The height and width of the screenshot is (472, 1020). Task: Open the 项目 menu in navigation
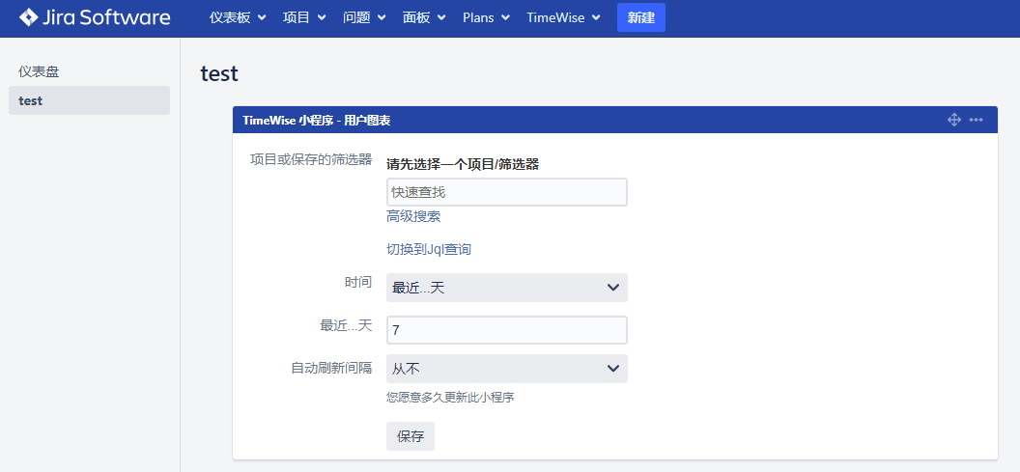[x=304, y=17]
